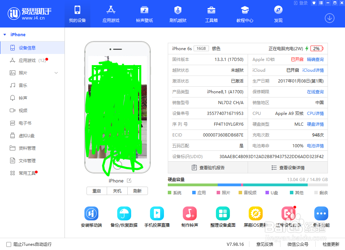Open 更多功能 three-dots icon
This screenshot has height=250, width=345.
tap(321, 213)
